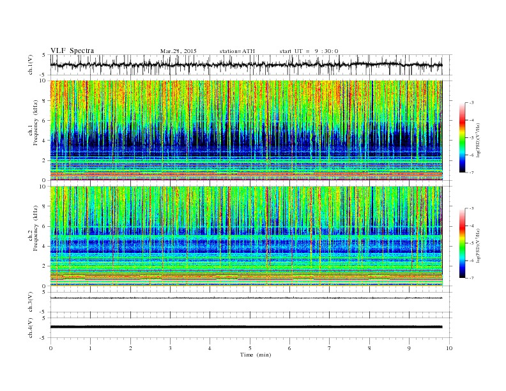Click the "Time (min)" axis title
The height and width of the screenshot is (391, 506).
pyautogui.click(x=256, y=355)
